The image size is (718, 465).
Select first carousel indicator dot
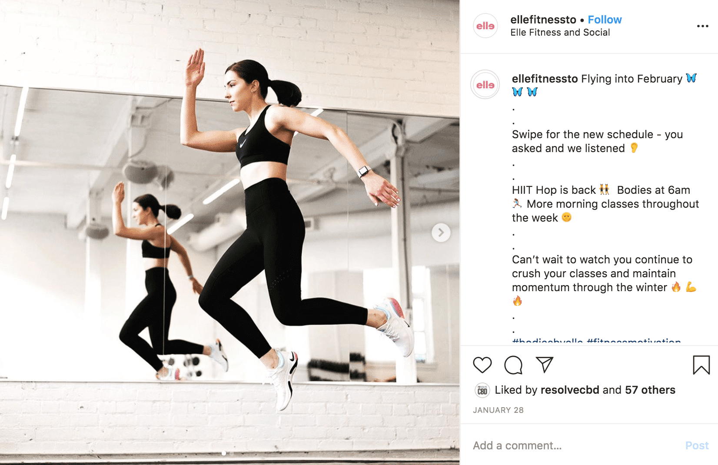pos(224,453)
